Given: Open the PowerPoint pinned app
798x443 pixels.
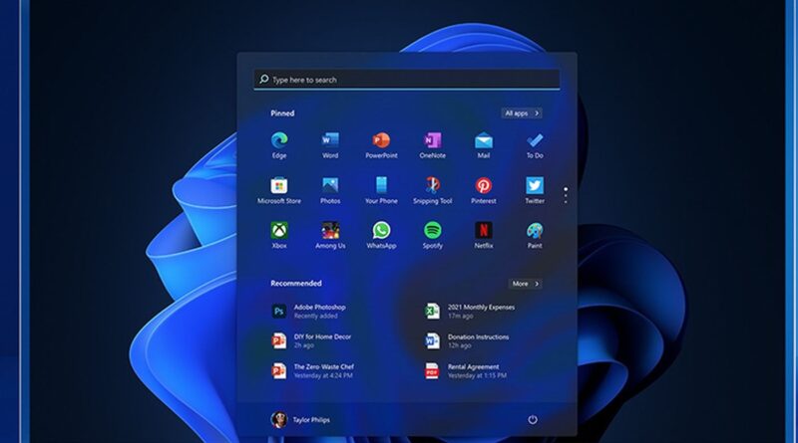Looking at the screenshot, I should tap(381, 141).
